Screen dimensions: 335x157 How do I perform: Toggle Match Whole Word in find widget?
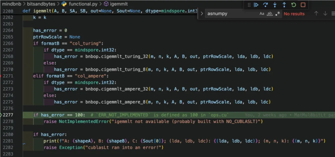coord(270,14)
